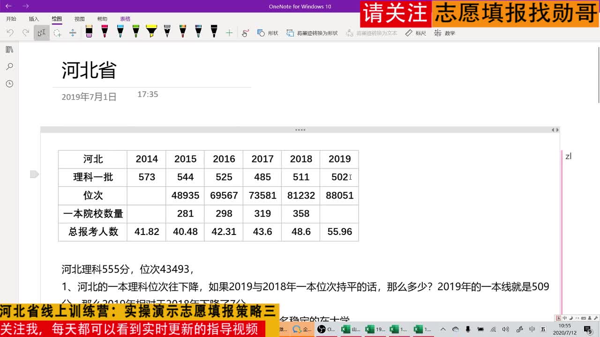
Task: Open the 帮助 tab
Action: (102, 19)
